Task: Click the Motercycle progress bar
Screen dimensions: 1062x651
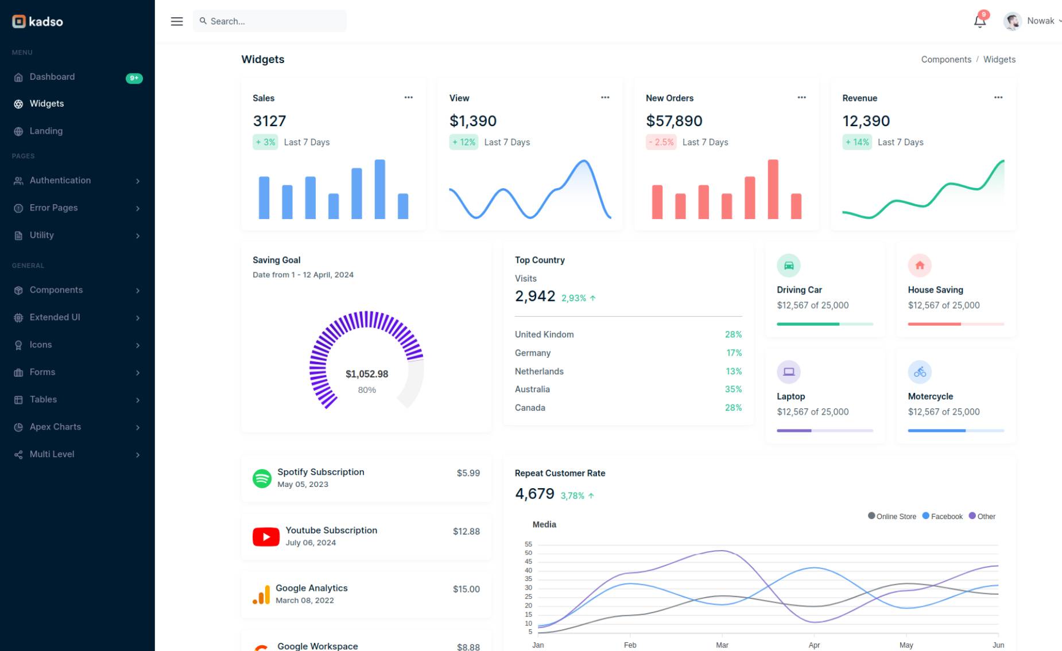Action: click(956, 431)
